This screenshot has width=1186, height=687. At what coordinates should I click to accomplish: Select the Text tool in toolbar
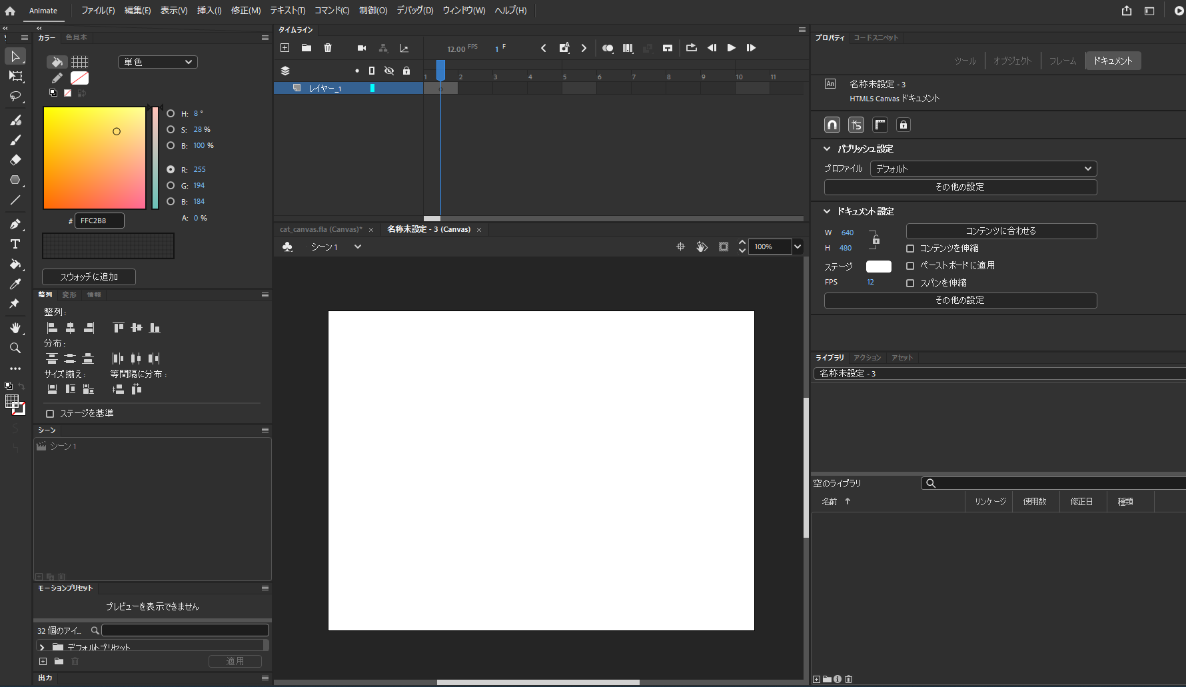click(15, 244)
